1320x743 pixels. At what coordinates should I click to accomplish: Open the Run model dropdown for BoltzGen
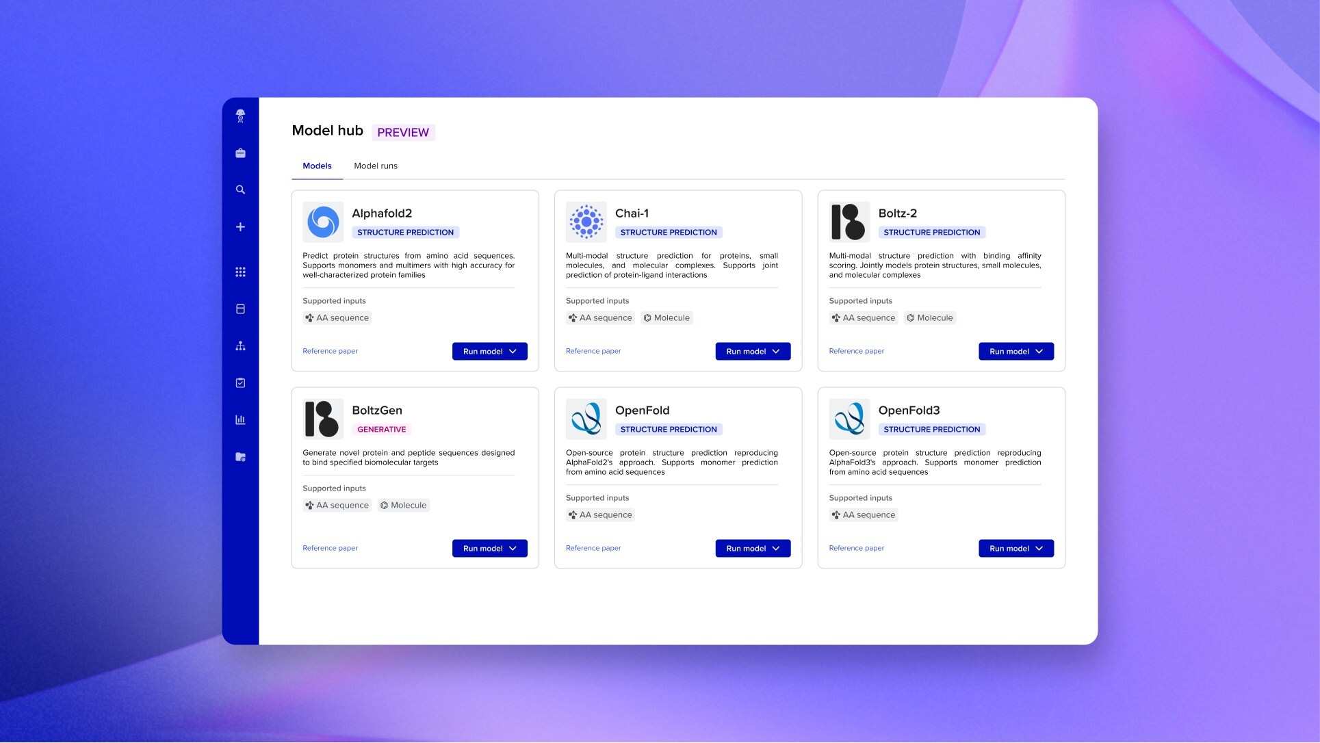[x=490, y=549]
